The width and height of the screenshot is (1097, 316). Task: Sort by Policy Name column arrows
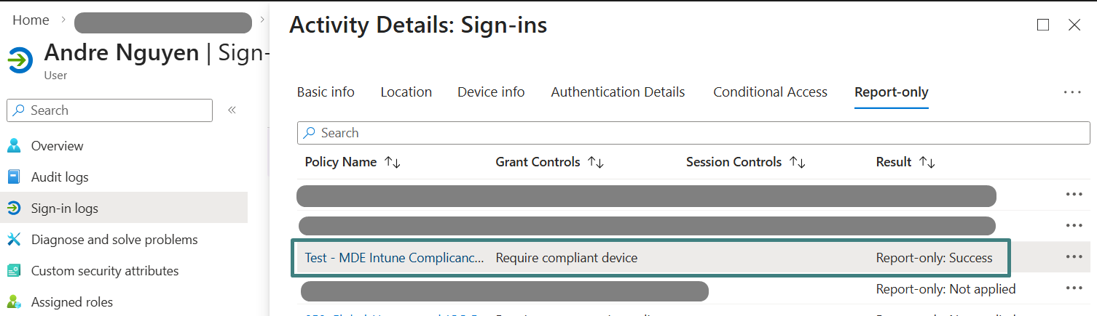[x=393, y=163]
